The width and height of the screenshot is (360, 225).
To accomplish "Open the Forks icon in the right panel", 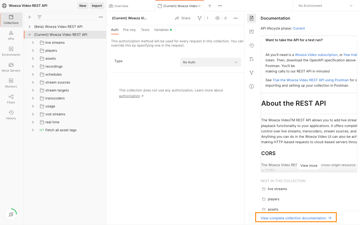I will point(252,73).
